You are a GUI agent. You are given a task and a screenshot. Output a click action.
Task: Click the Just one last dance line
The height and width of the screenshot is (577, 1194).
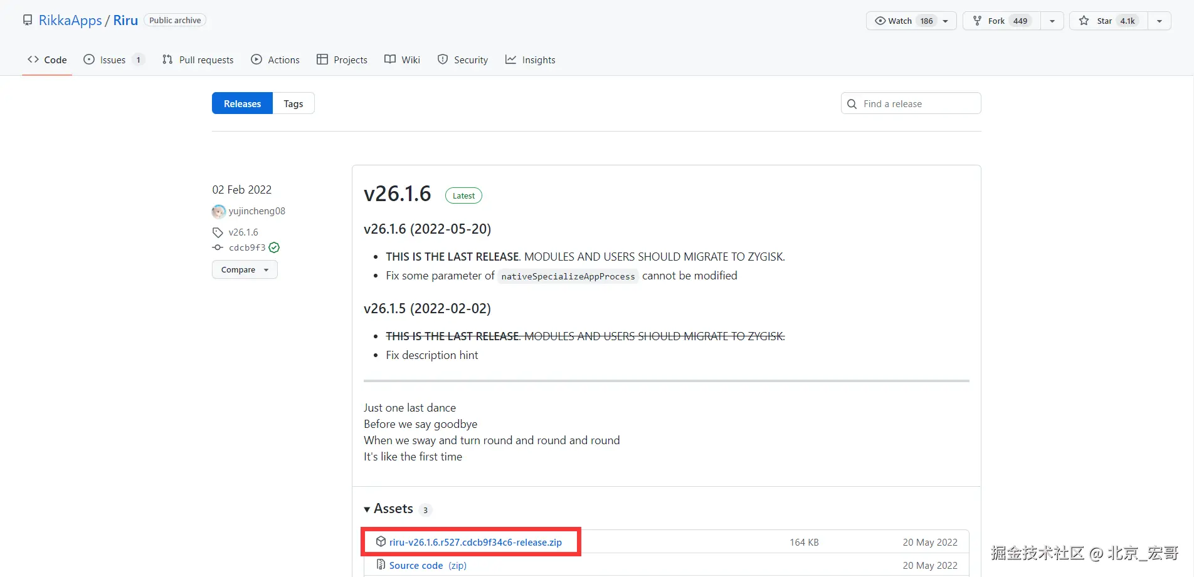pos(409,408)
